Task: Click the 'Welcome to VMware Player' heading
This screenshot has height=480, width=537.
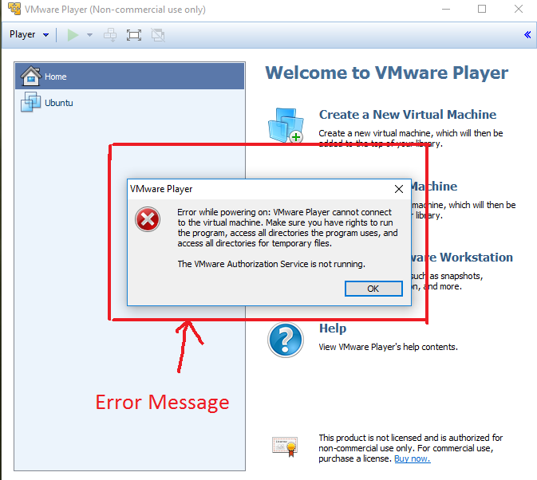Action: [387, 73]
